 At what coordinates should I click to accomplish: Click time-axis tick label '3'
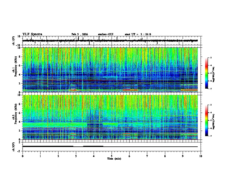click(x=76, y=156)
